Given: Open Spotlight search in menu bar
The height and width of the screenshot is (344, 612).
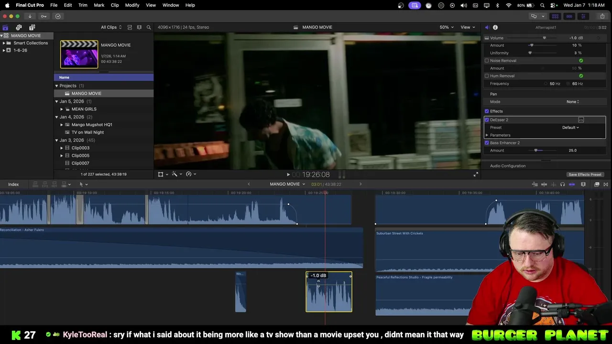Looking at the screenshot, I should [x=542, y=5].
